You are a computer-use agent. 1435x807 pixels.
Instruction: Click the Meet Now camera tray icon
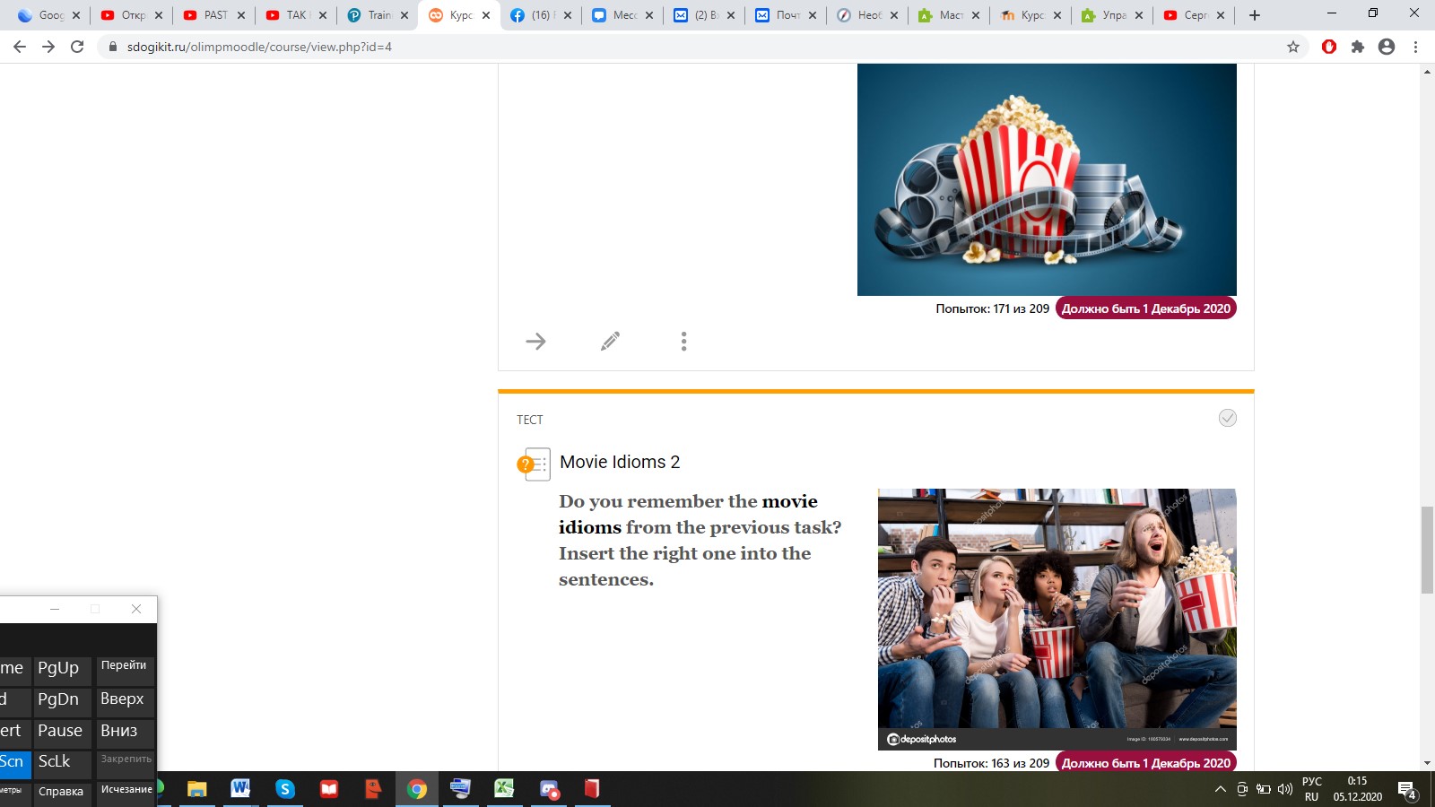click(1242, 789)
